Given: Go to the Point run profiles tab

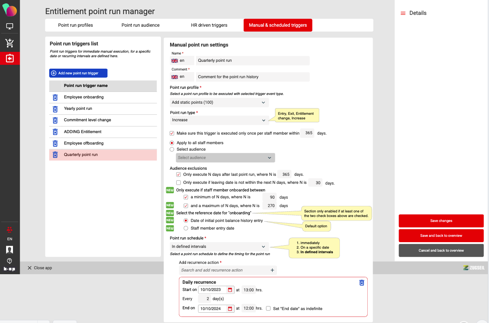Looking at the screenshot, I should click(x=76, y=25).
